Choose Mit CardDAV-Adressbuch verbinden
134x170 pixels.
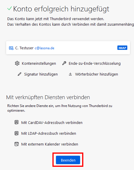52,123
